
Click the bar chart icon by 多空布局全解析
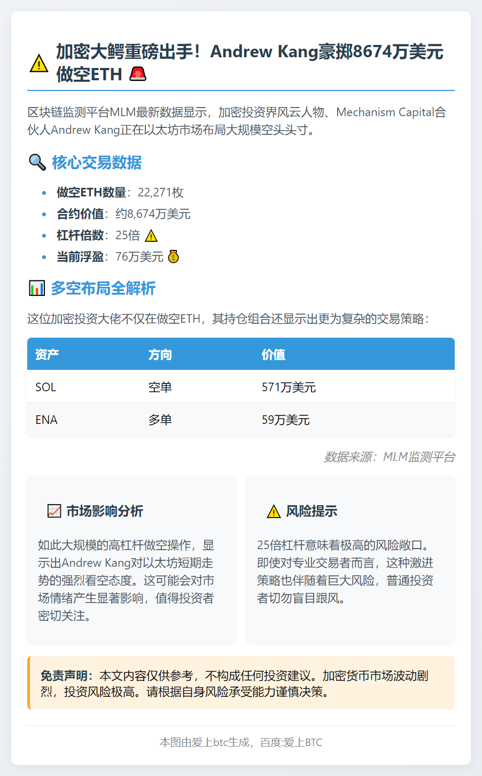tap(36, 288)
